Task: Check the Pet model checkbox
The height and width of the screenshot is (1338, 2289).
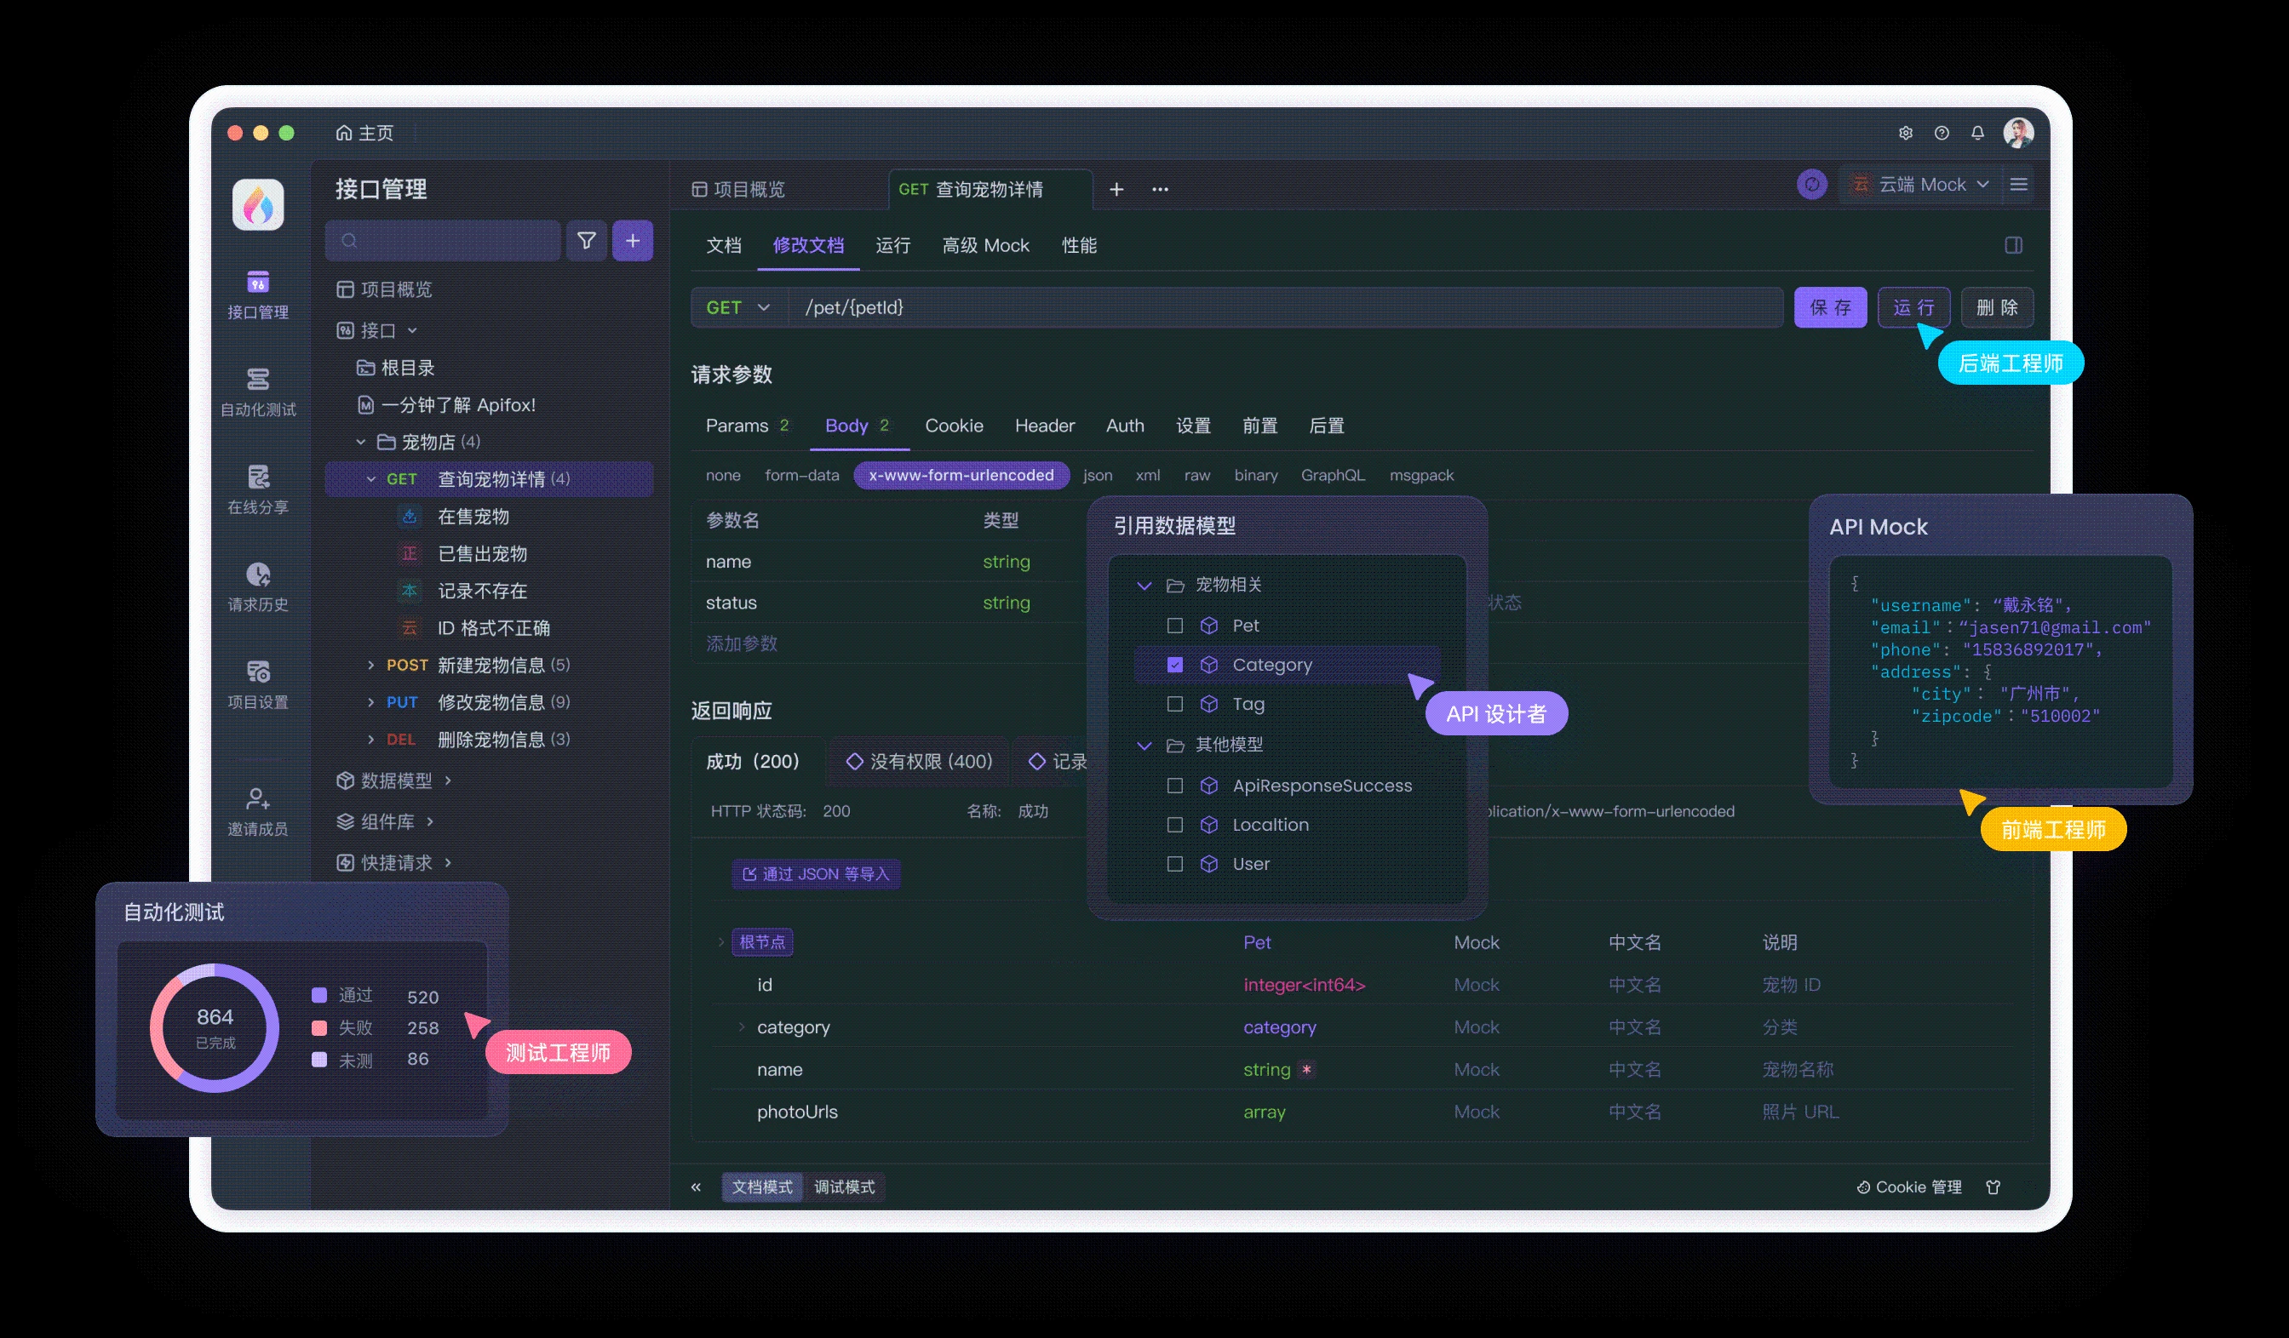Action: click(x=1174, y=626)
